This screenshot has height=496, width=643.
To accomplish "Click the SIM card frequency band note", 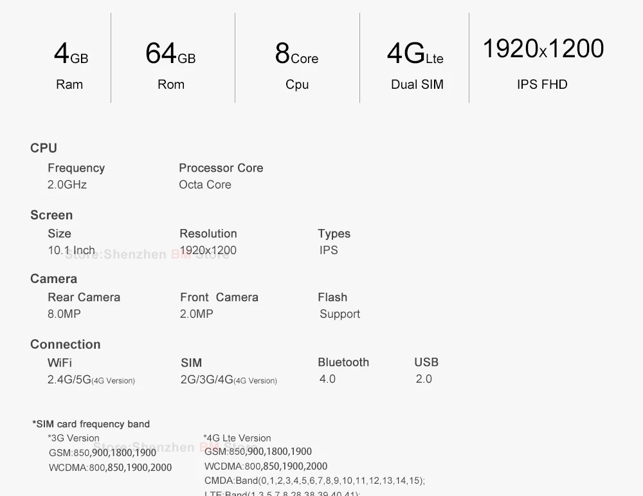I will (x=91, y=424).
